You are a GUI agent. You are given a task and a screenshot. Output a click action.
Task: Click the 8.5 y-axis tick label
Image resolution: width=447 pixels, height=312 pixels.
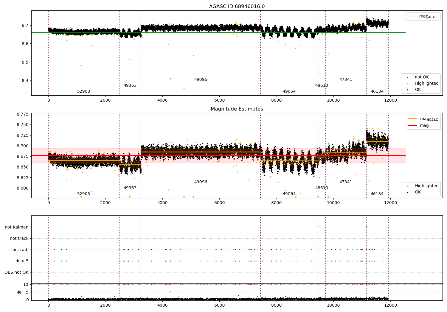coord(25,62)
